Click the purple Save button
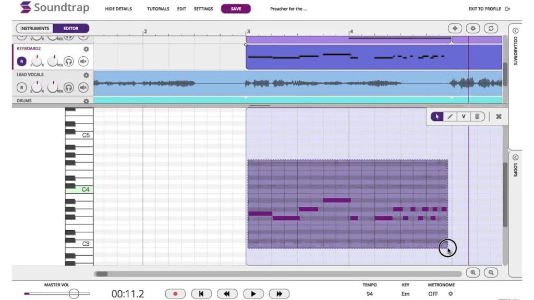Image resolution: width=534 pixels, height=300 pixels. coord(236,9)
